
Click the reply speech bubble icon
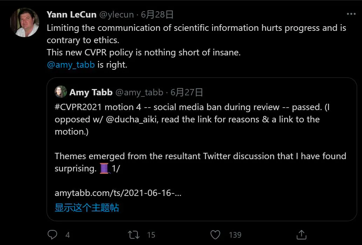(x=52, y=234)
